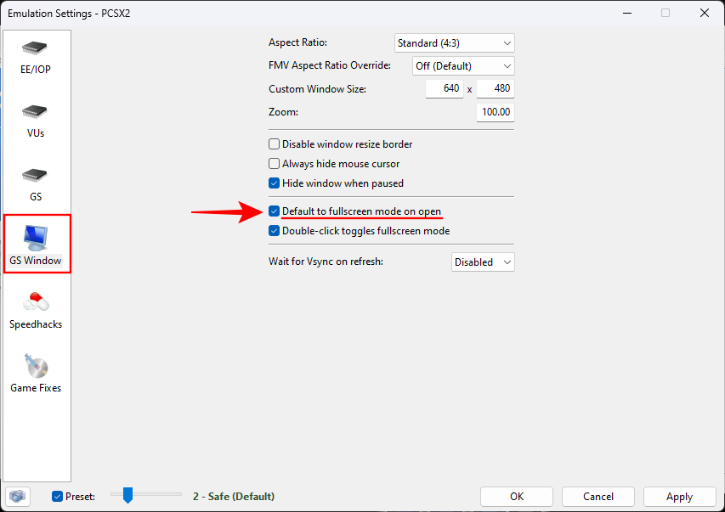Close the Emulation Settings window

click(705, 13)
